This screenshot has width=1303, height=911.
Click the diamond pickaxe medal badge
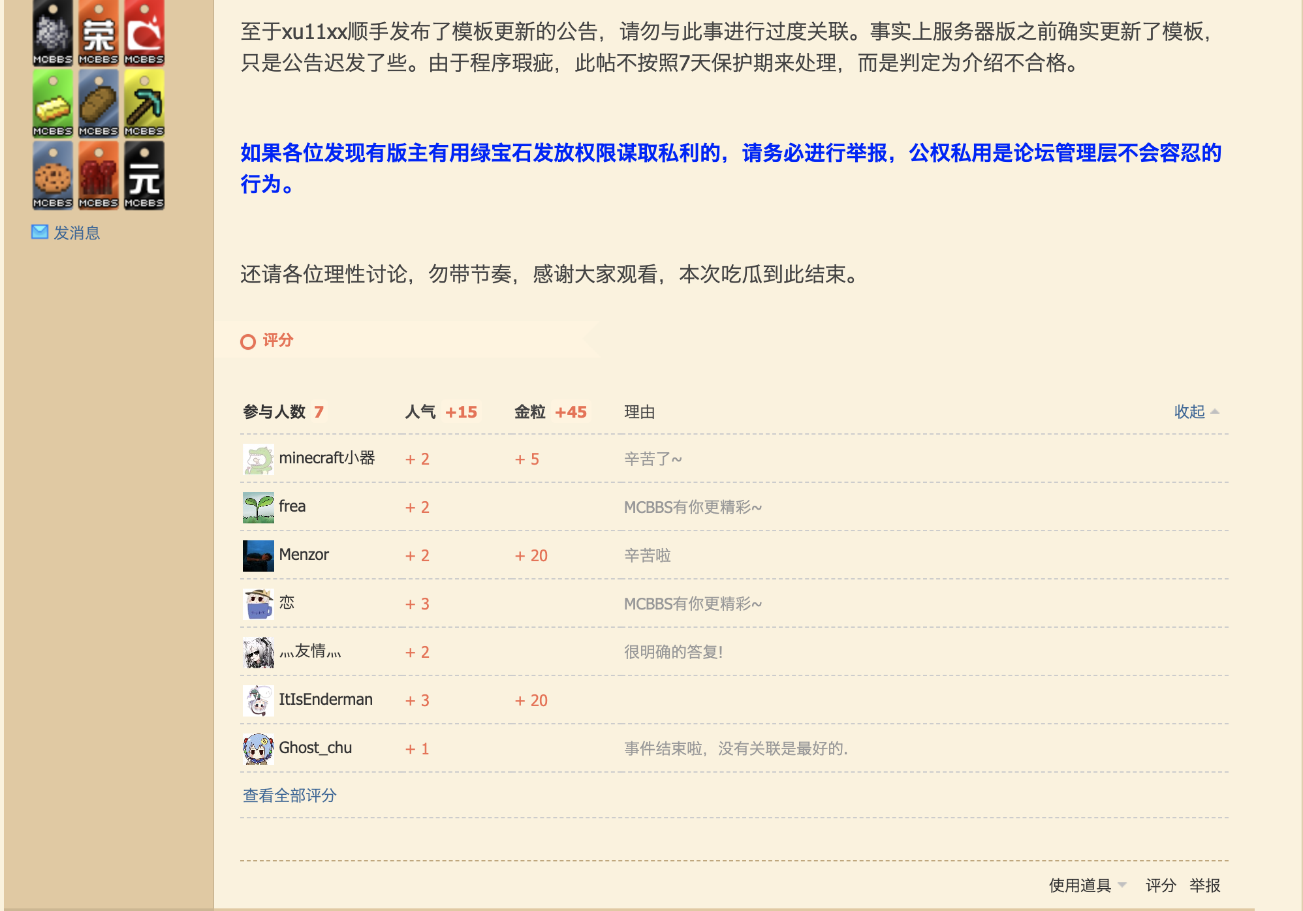click(144, 103)
